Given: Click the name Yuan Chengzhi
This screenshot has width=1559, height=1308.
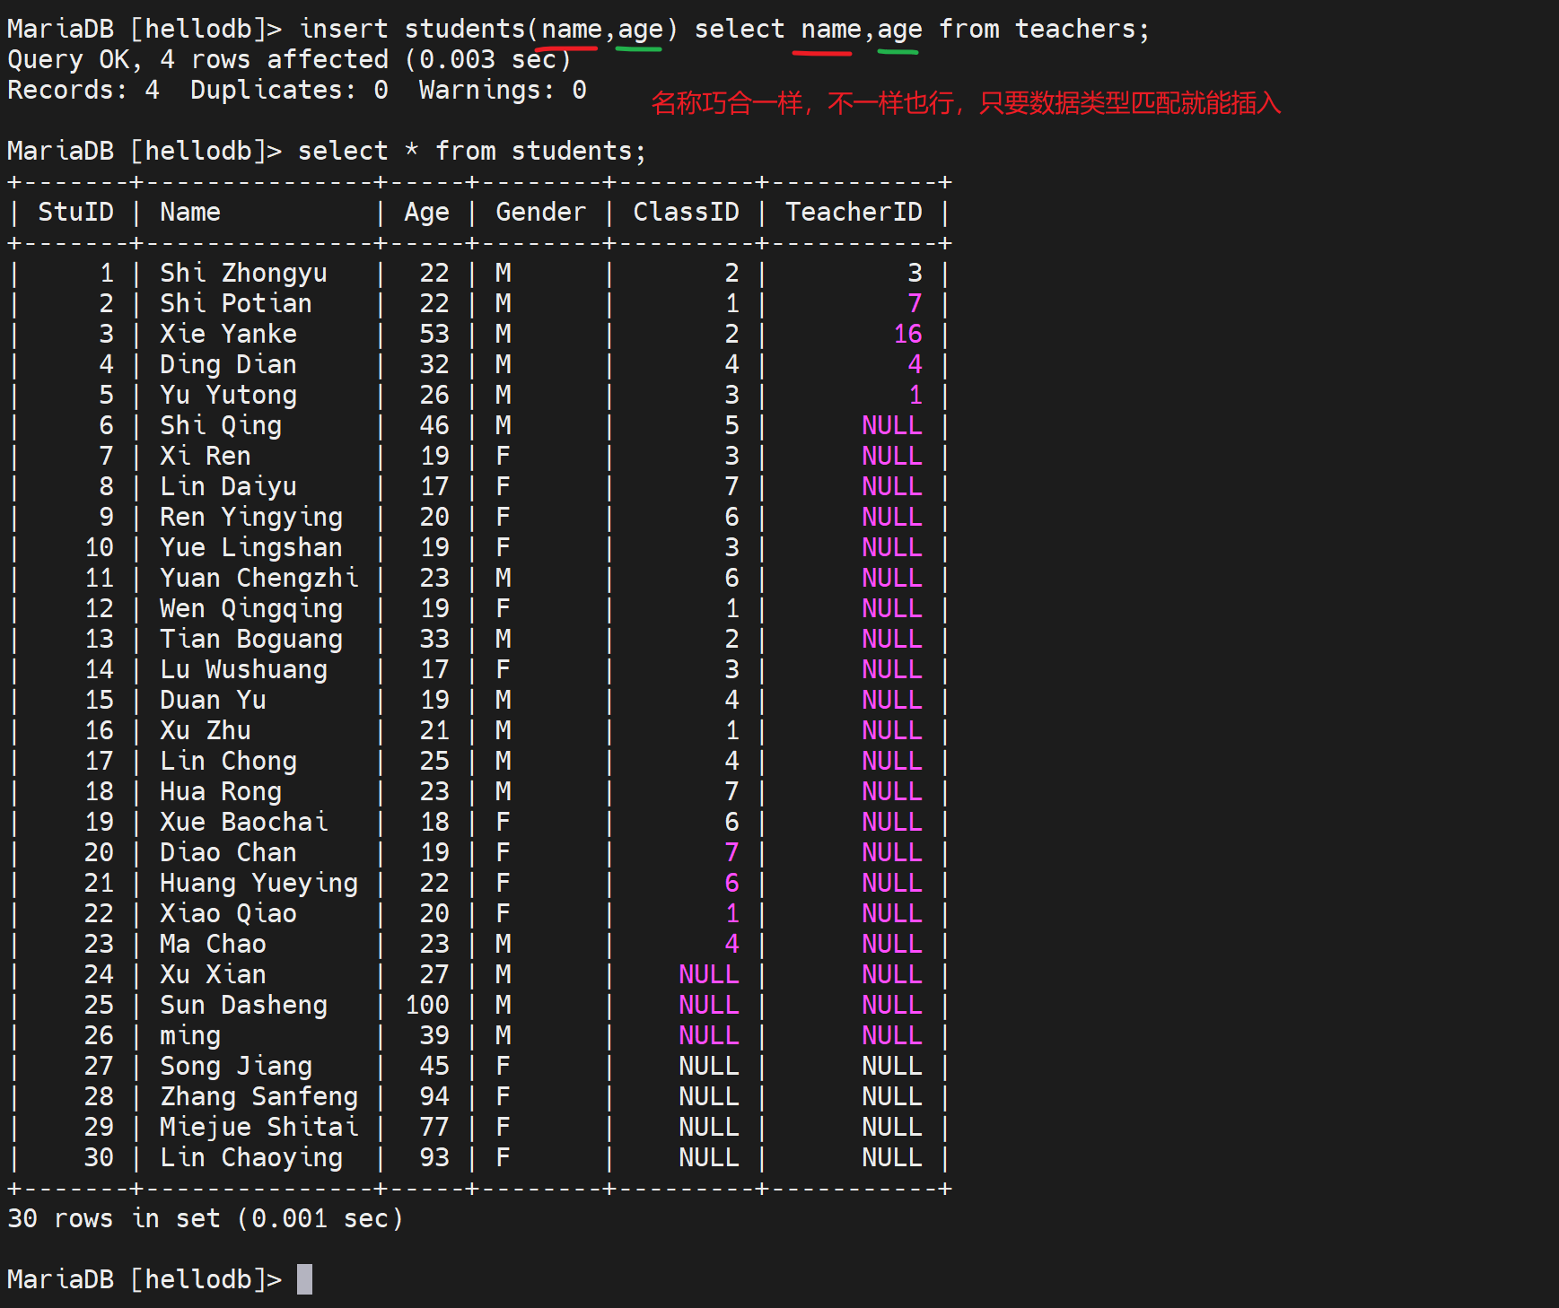Looking at the screenshot, I should (258, 578).
